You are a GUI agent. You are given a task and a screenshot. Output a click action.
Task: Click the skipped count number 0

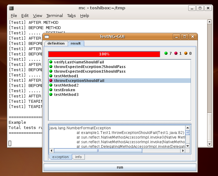point(190,53)
